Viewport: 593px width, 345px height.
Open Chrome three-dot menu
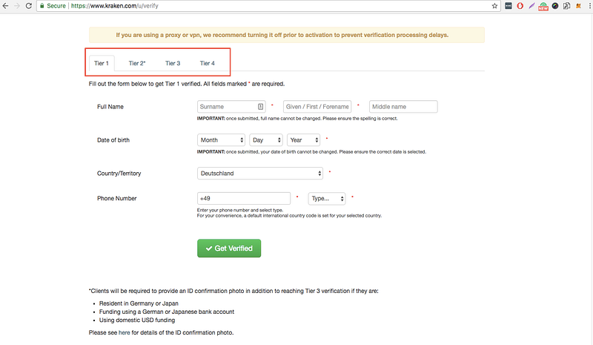pyautogui.click(x=589, y=6)
